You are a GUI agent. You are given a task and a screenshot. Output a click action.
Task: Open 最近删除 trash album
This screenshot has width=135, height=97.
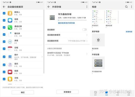[x=98, y=40]
